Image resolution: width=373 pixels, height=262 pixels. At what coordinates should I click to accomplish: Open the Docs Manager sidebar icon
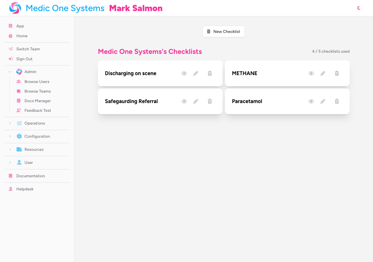pyautogui.click(x=19, y=100)
